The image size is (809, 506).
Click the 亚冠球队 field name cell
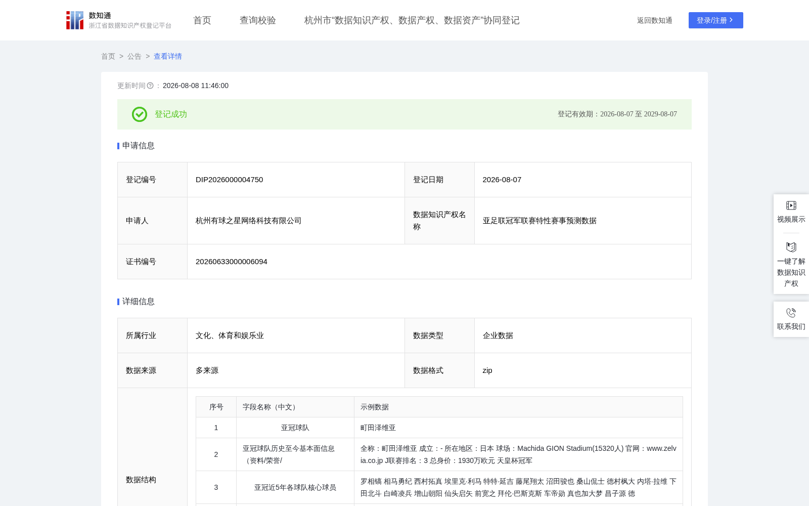click(x=295, y=428)
